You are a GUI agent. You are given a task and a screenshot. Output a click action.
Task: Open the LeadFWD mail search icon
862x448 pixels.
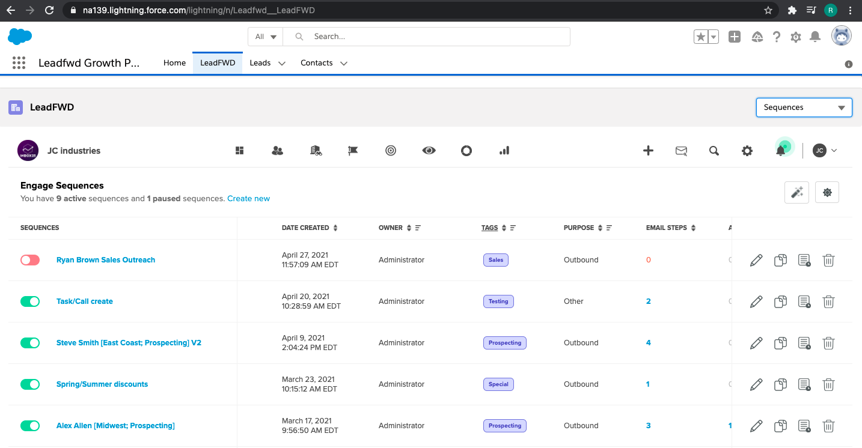pyautogui.click(x=681, y=151)
